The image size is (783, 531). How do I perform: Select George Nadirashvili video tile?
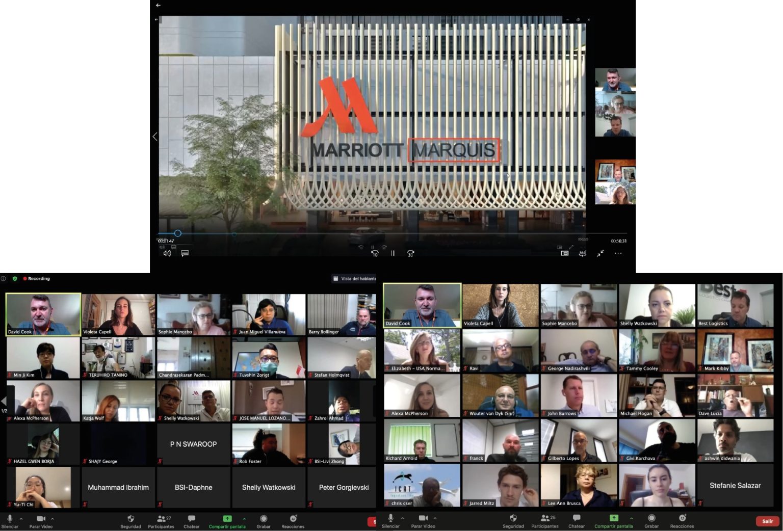(579, 350)
